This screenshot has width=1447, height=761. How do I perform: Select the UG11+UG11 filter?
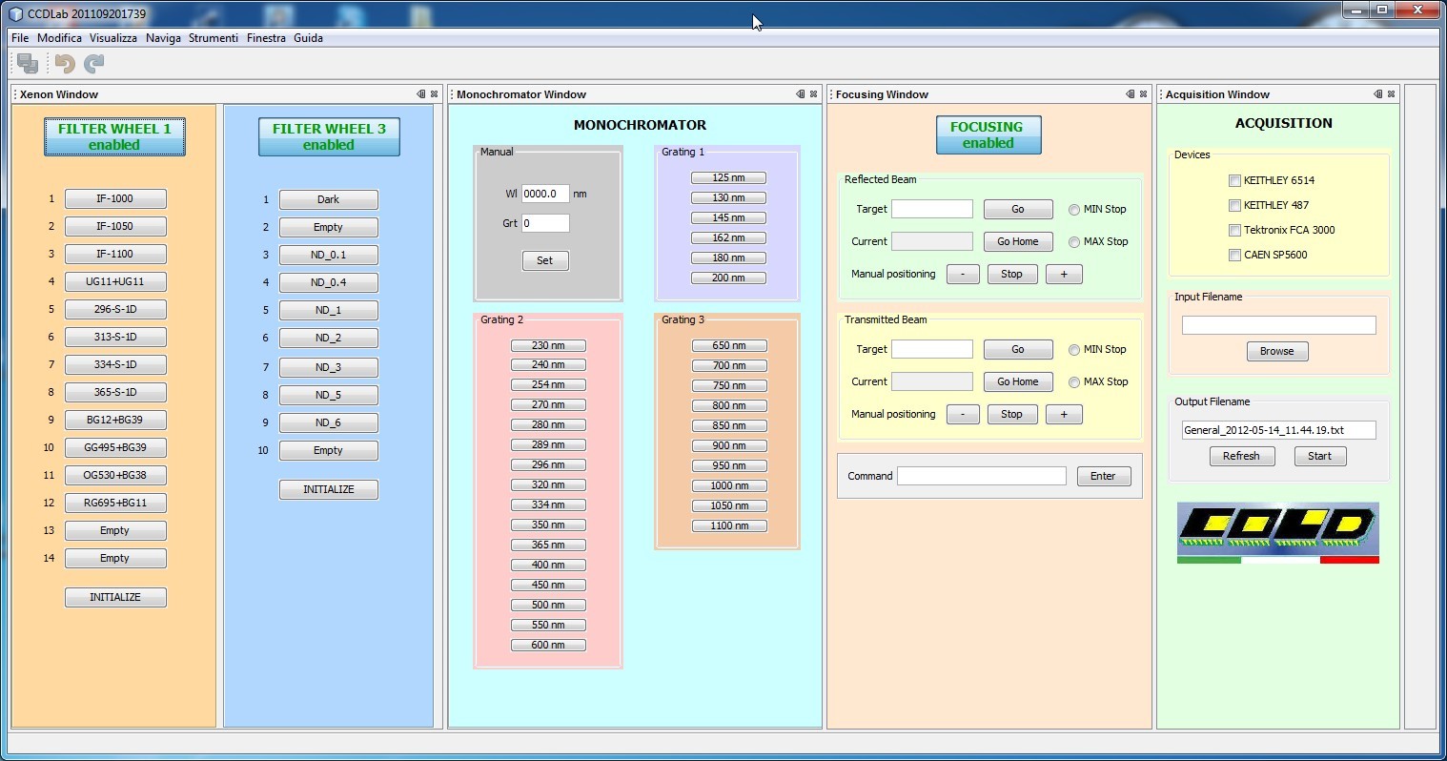coord(115,281)
